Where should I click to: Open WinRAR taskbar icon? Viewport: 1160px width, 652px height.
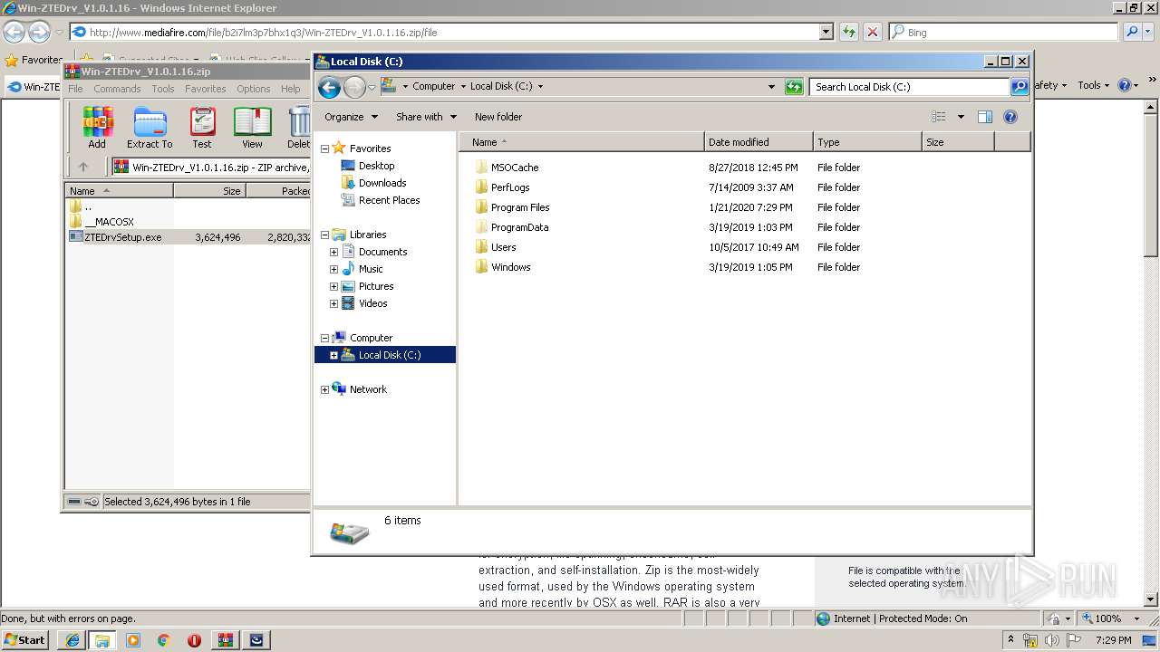[225, 640]
